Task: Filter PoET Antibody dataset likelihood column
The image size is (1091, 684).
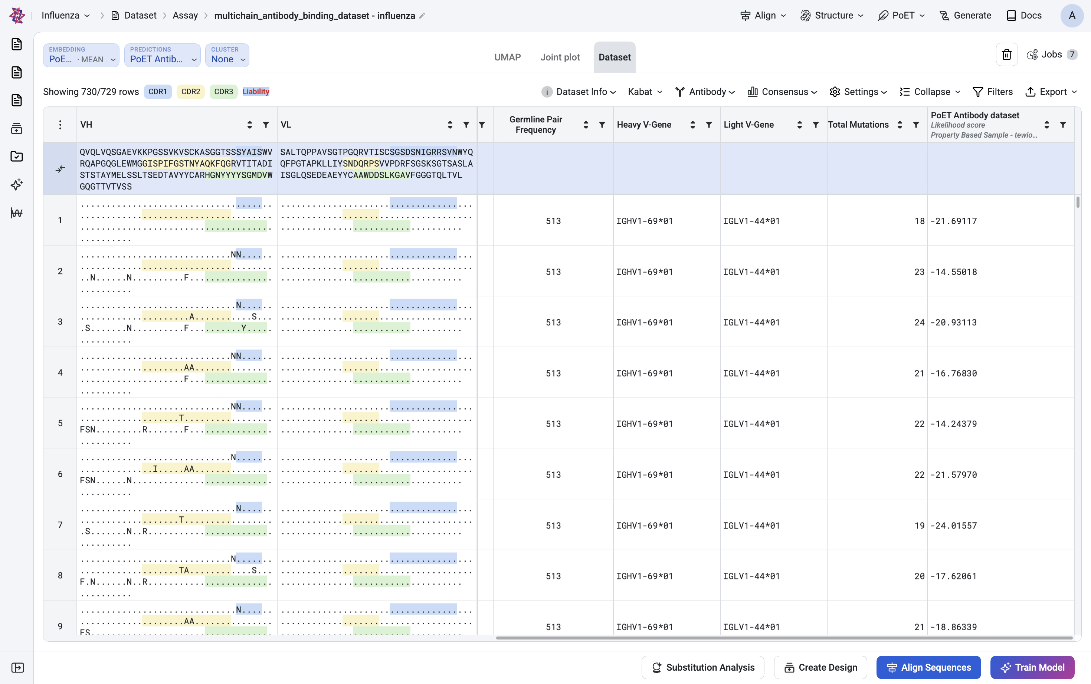Action: [1063, 125]
